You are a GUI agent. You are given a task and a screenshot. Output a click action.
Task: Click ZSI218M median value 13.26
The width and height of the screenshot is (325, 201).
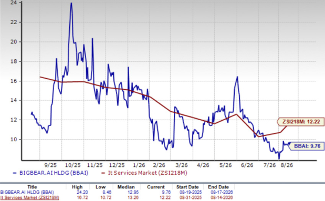pos(133,197)
